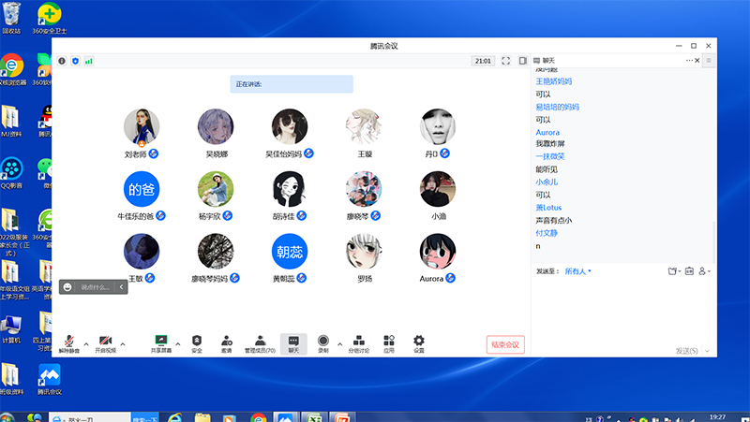The image size is (750, 422).
Task: Open the Security (安全) toolbar icon
Action: point(197,342)
